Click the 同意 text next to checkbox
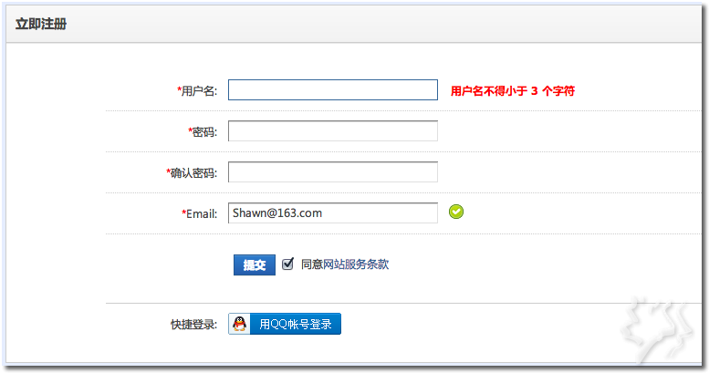The height and width of the screenshot is (373, 709). 311,264
